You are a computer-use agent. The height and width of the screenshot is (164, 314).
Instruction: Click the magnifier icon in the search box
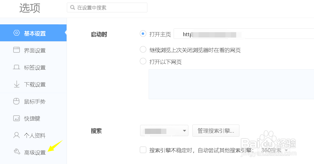pyautogui.click(x=72, y=8)
